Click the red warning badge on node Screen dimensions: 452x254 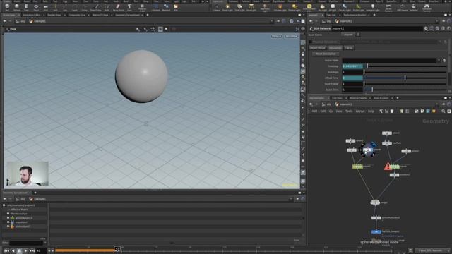pos(388,167)
